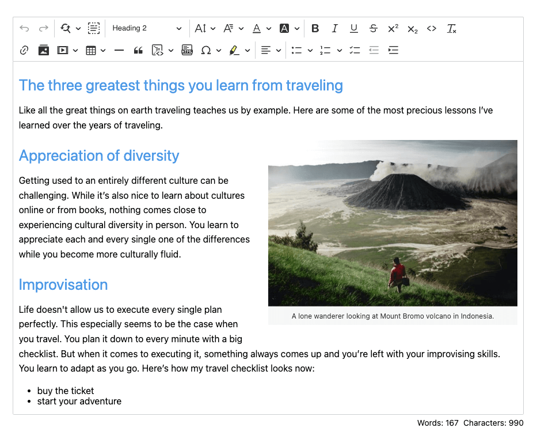Click the paragraph starting 'Life doesn't allow'

coord(260,339)
